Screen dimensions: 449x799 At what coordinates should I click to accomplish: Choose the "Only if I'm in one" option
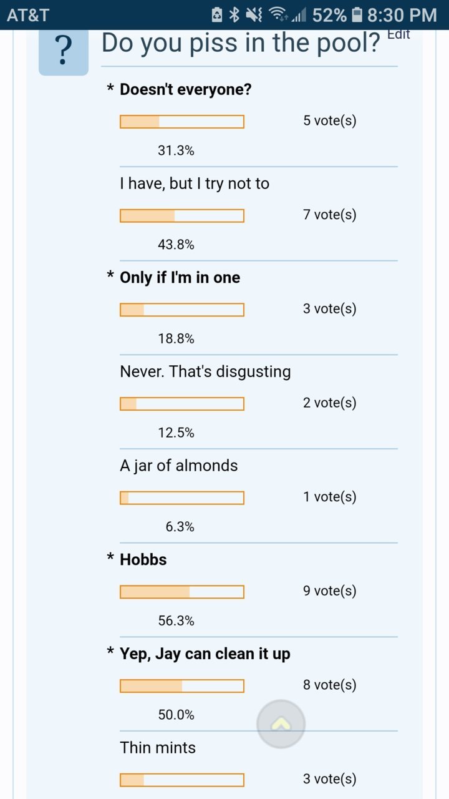(x=180, y=278)
